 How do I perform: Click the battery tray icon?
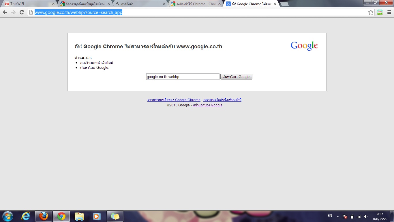[x=352, y=217]
